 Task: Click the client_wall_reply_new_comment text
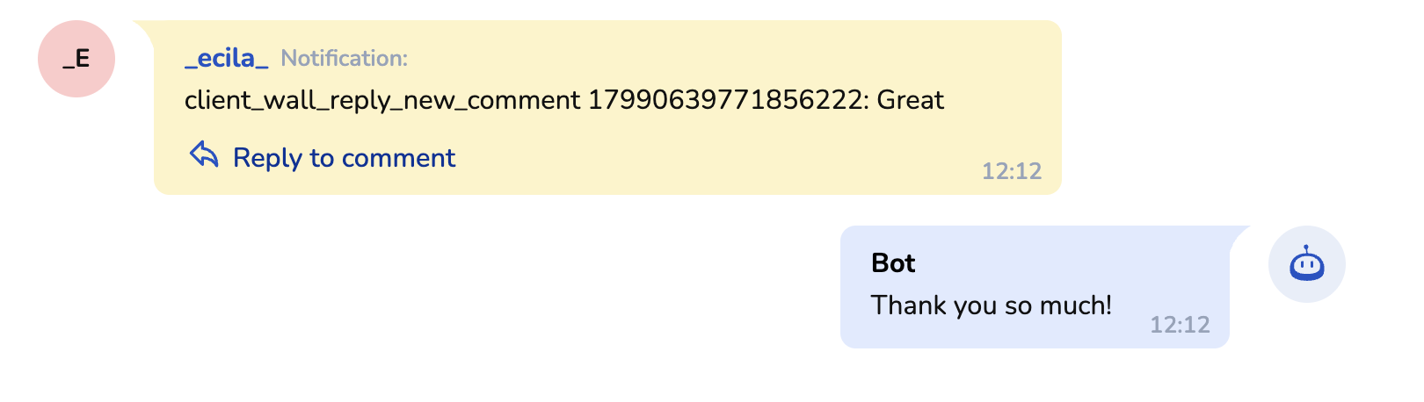pos(382,100)
